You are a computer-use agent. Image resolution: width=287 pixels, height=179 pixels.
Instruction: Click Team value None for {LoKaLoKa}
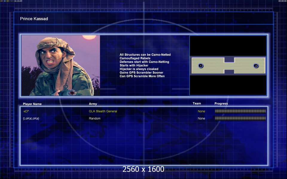tap(201, 118)
